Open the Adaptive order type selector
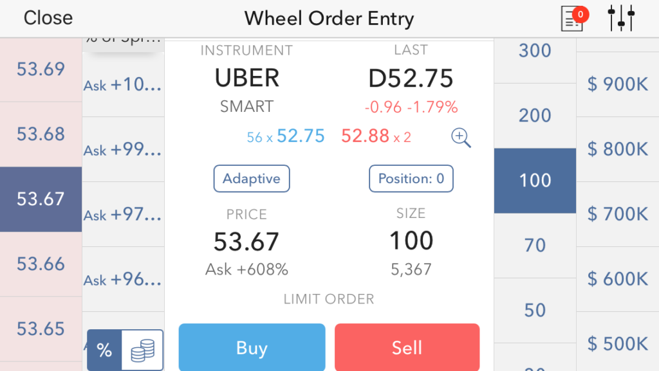 (252, 179)
